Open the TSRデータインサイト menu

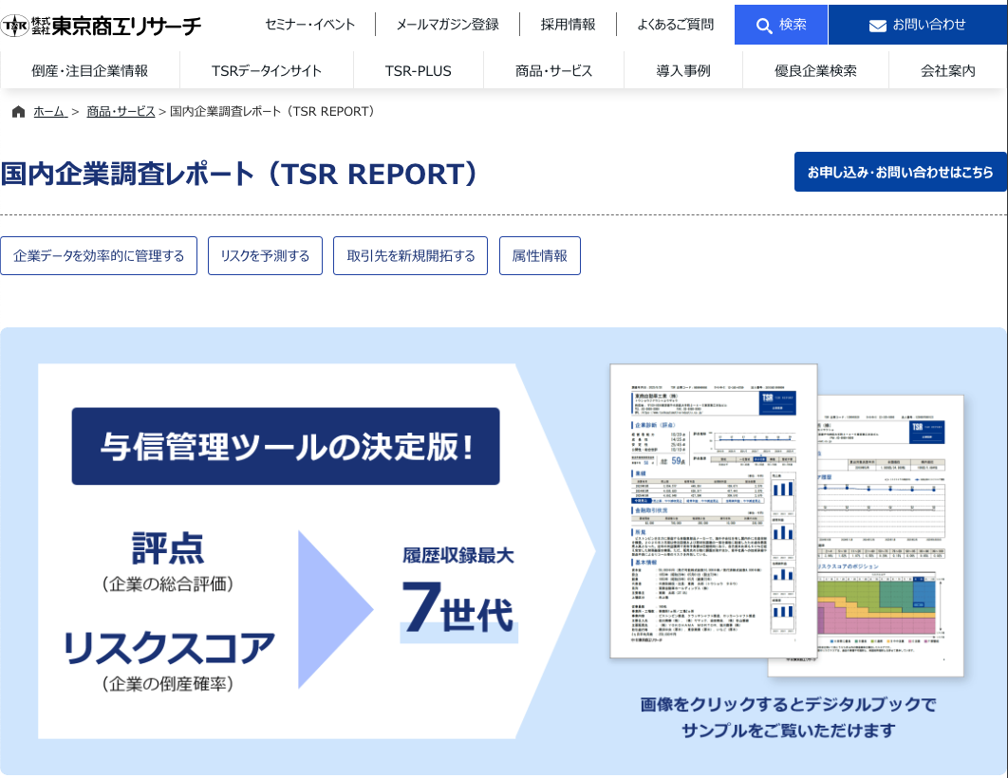267,70
